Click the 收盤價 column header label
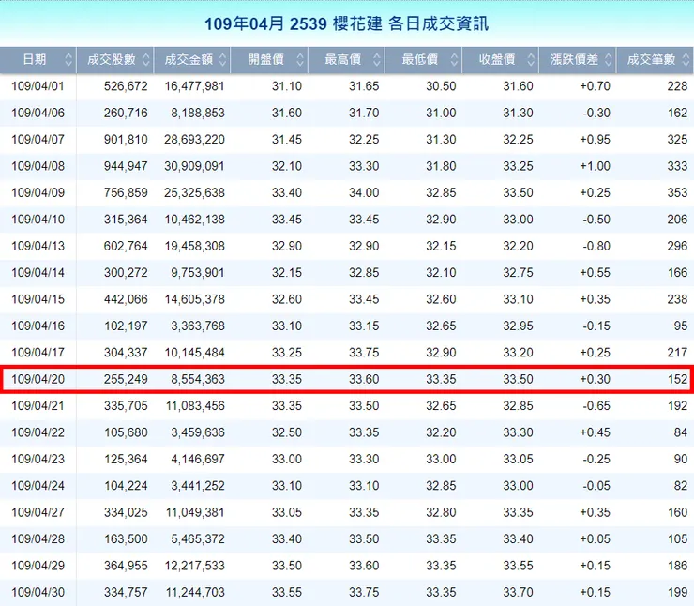Image resolution: width=694 pixels, height=606 pixels. coord(497,59)
